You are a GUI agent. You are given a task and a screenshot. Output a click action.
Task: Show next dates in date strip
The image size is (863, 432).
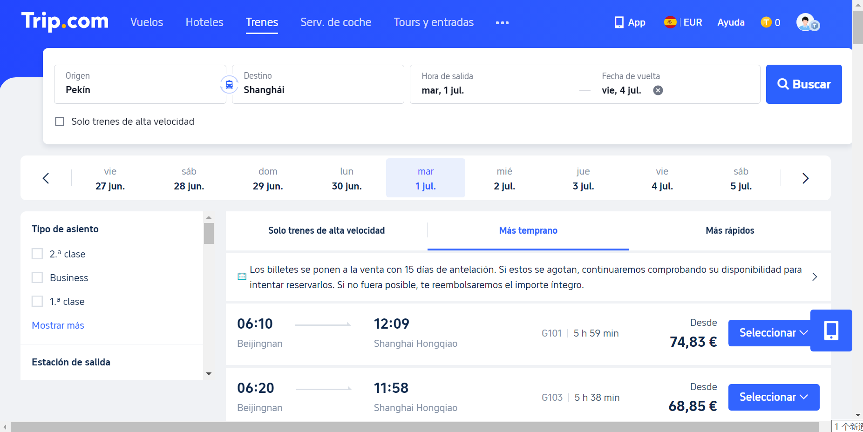pos(805,178)
